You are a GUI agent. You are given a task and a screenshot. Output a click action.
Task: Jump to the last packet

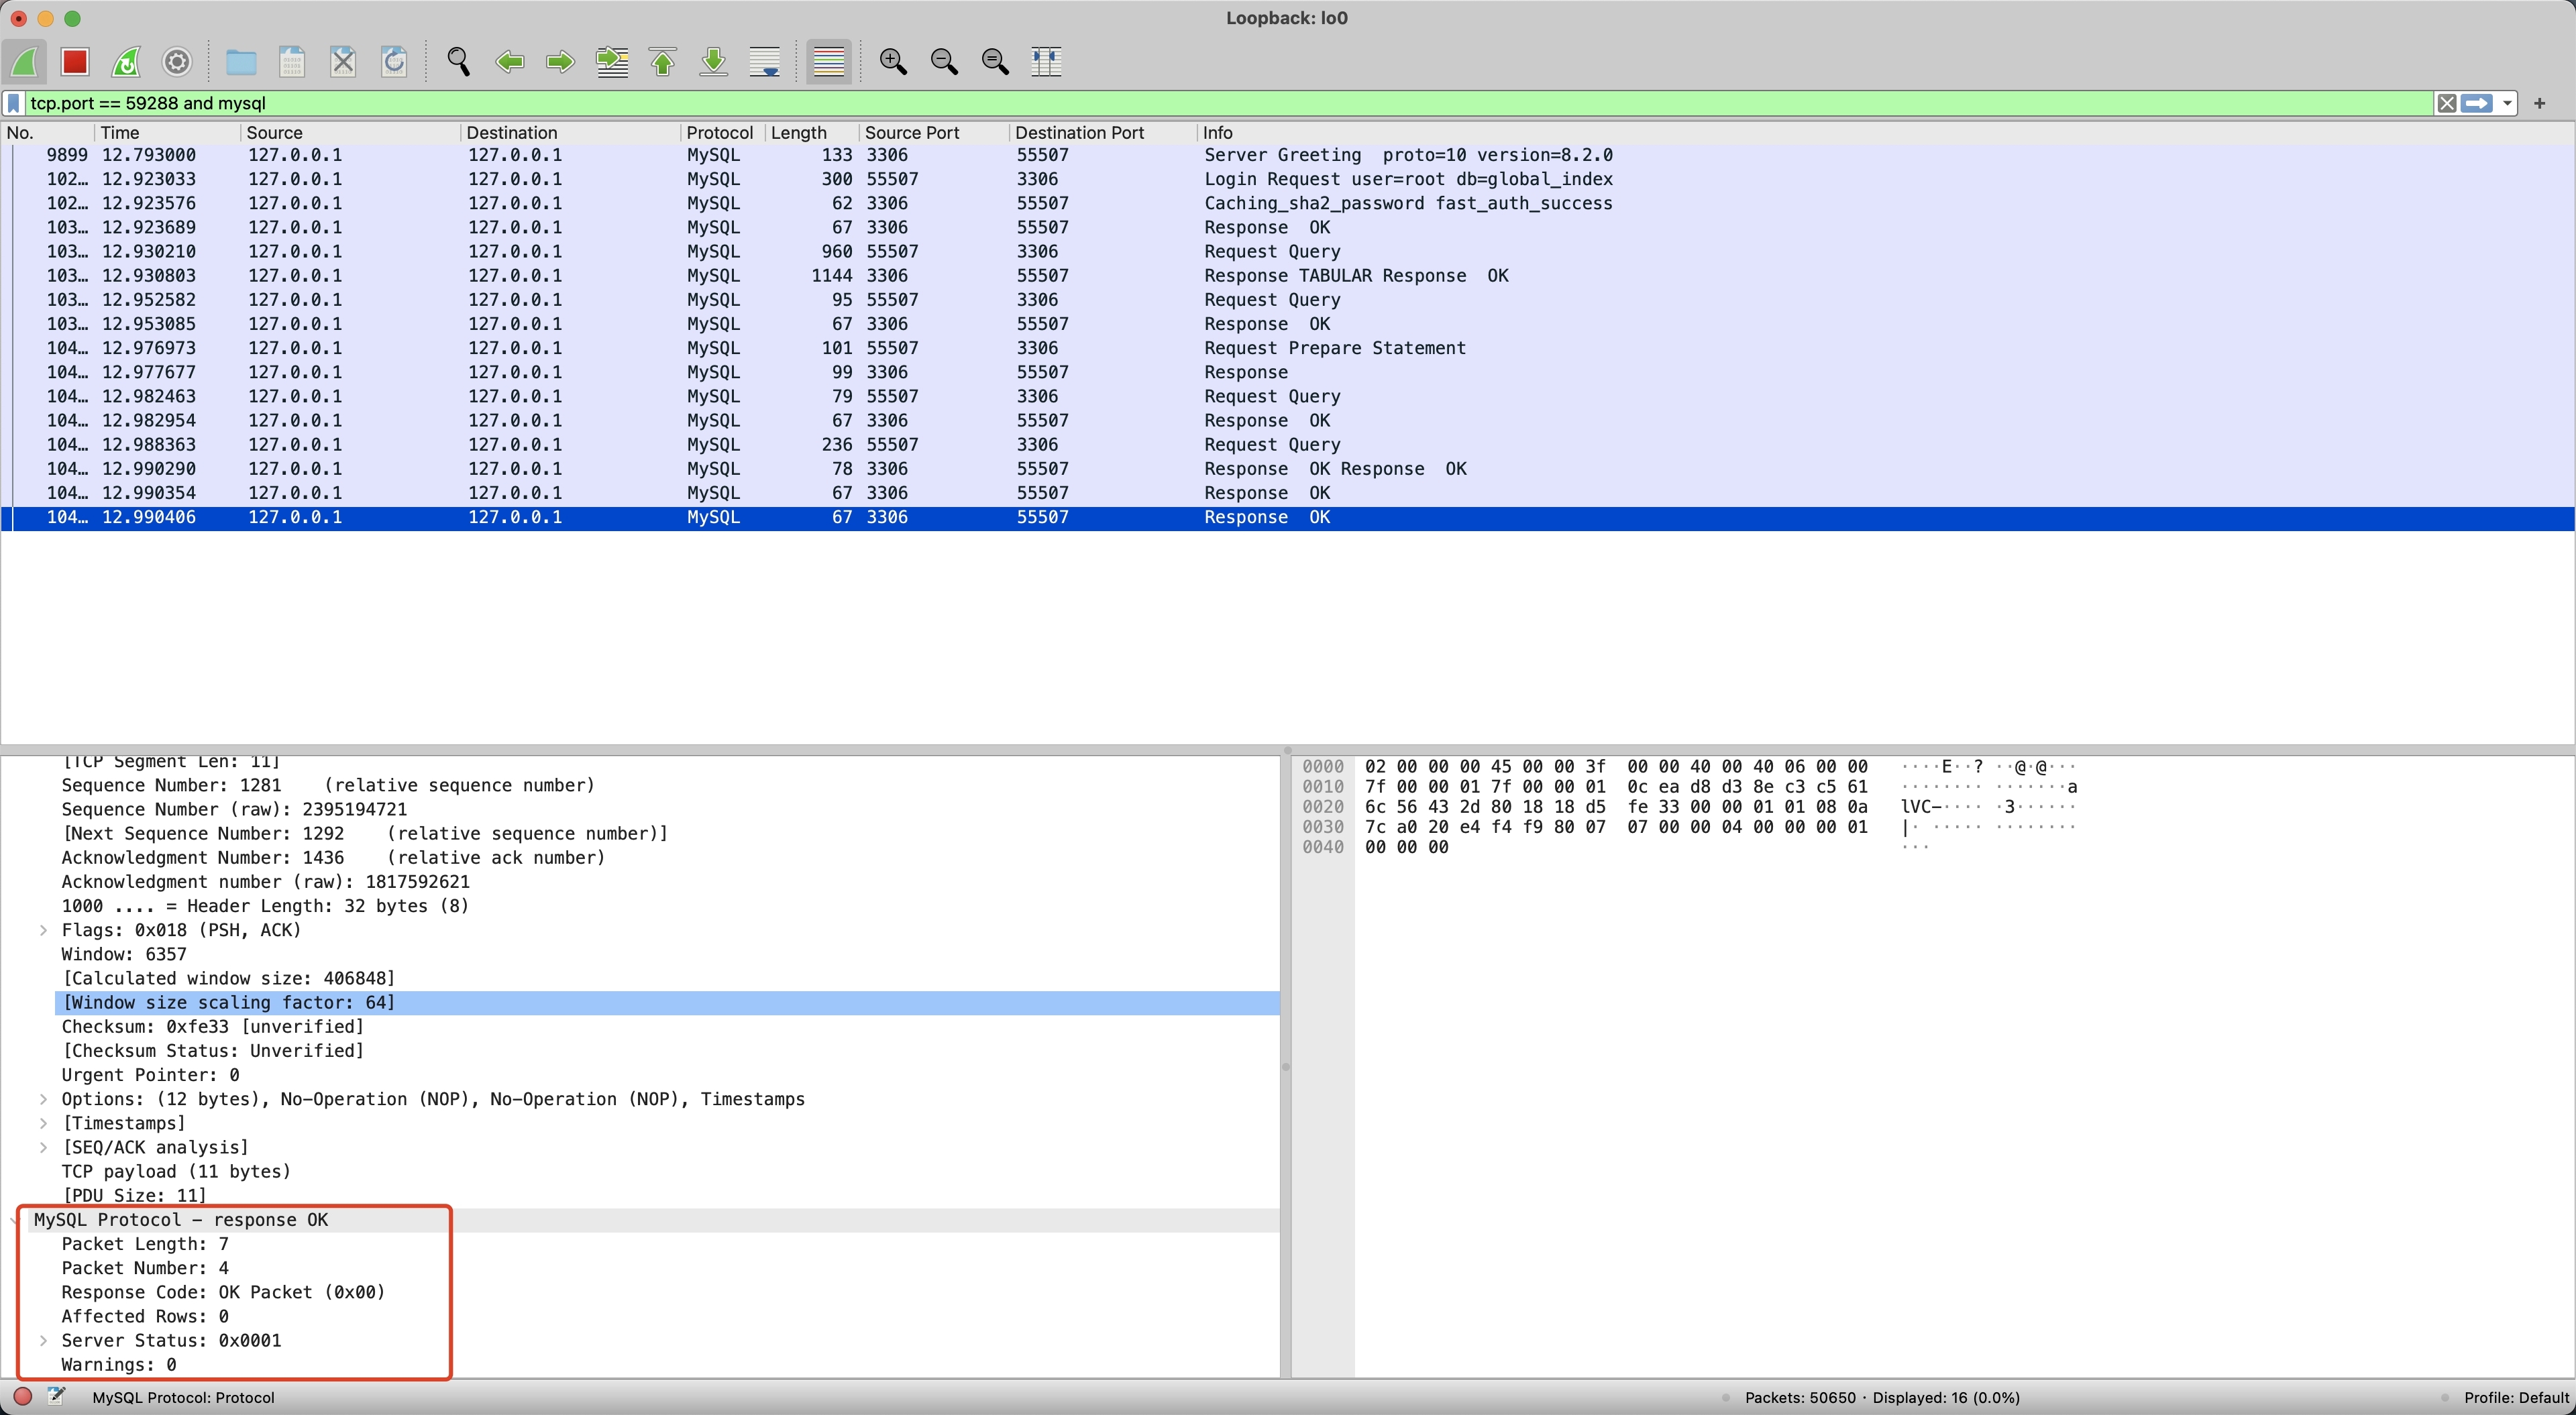pyautogui.click(x=713, y=62)
